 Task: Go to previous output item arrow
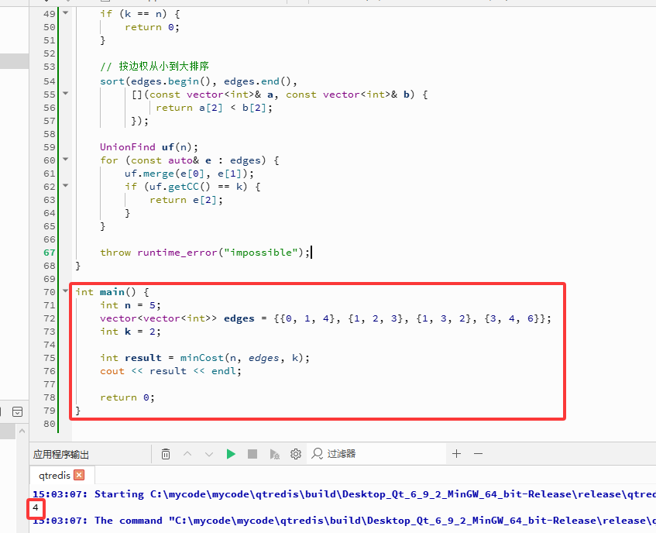187,454
